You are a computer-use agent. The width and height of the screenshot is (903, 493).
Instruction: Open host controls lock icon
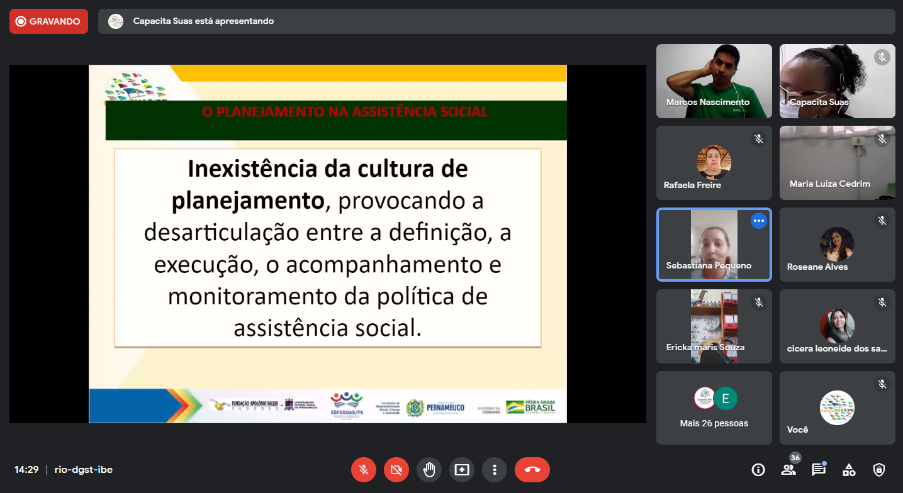tap(879, 470)
